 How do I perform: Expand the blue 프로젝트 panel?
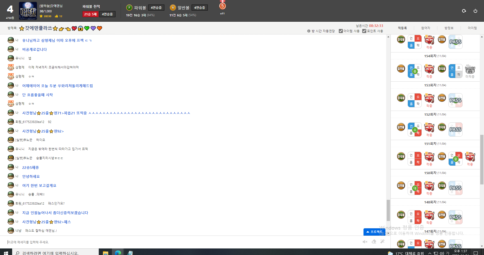[374, 232]
